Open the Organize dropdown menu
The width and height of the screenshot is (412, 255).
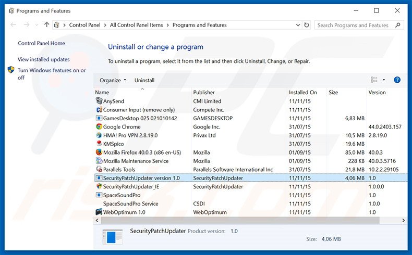[x=113, y=80]
